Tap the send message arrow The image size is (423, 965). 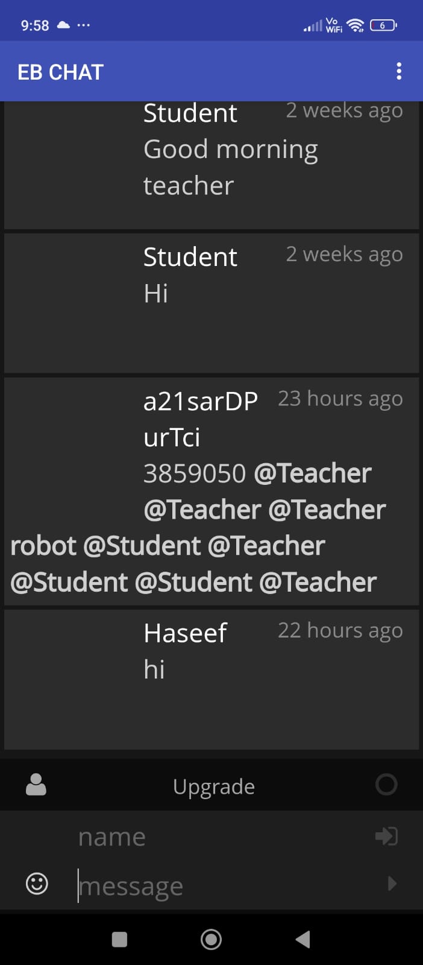[x=392, y=884]
